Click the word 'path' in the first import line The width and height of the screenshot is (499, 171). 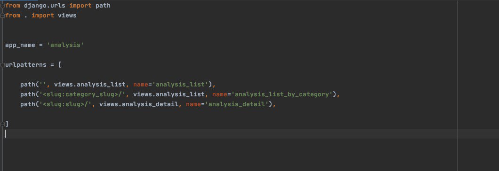[103, 6]
